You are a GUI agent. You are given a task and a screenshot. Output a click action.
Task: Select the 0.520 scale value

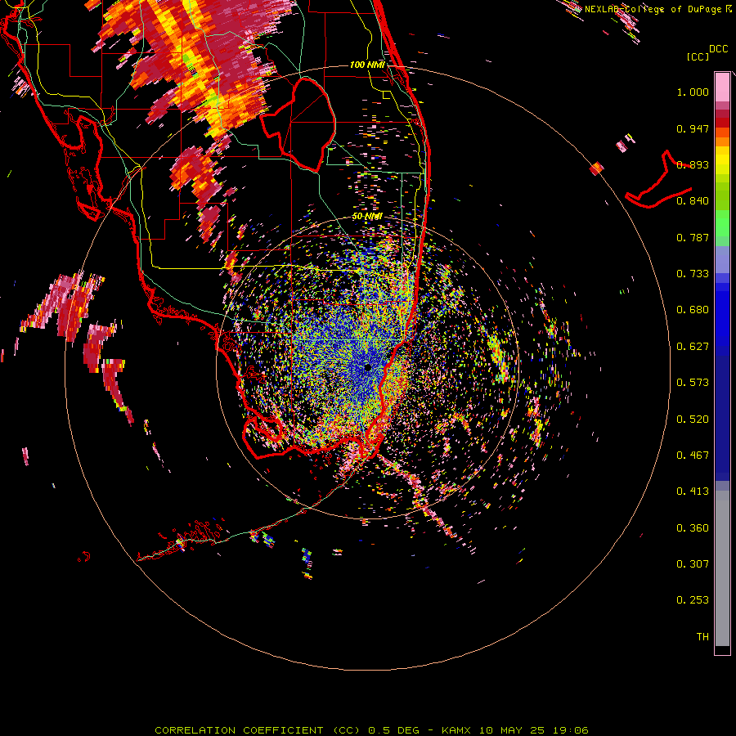coord(693,420)
